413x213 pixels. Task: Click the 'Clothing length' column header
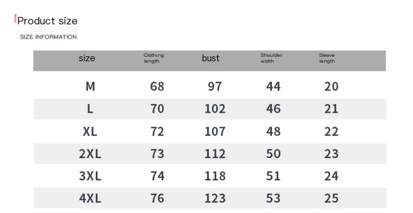[x=154, y=58]
